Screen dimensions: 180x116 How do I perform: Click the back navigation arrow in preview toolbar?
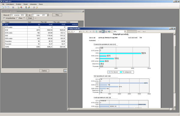coord(91,32)
